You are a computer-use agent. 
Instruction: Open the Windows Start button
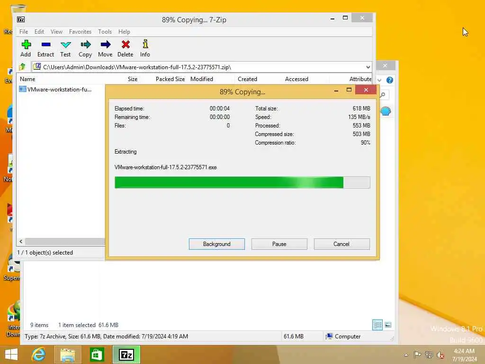coord(11,355)
